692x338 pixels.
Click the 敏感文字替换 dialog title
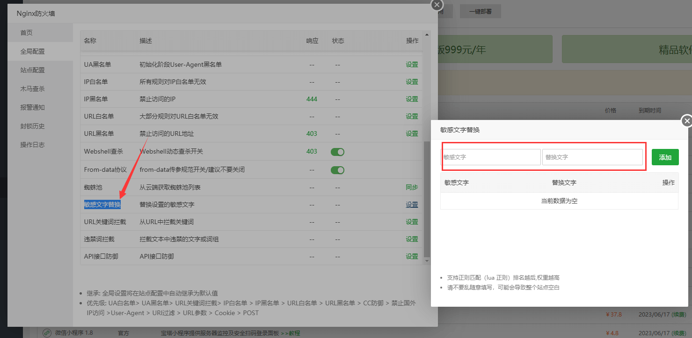[x=460, y=130]
